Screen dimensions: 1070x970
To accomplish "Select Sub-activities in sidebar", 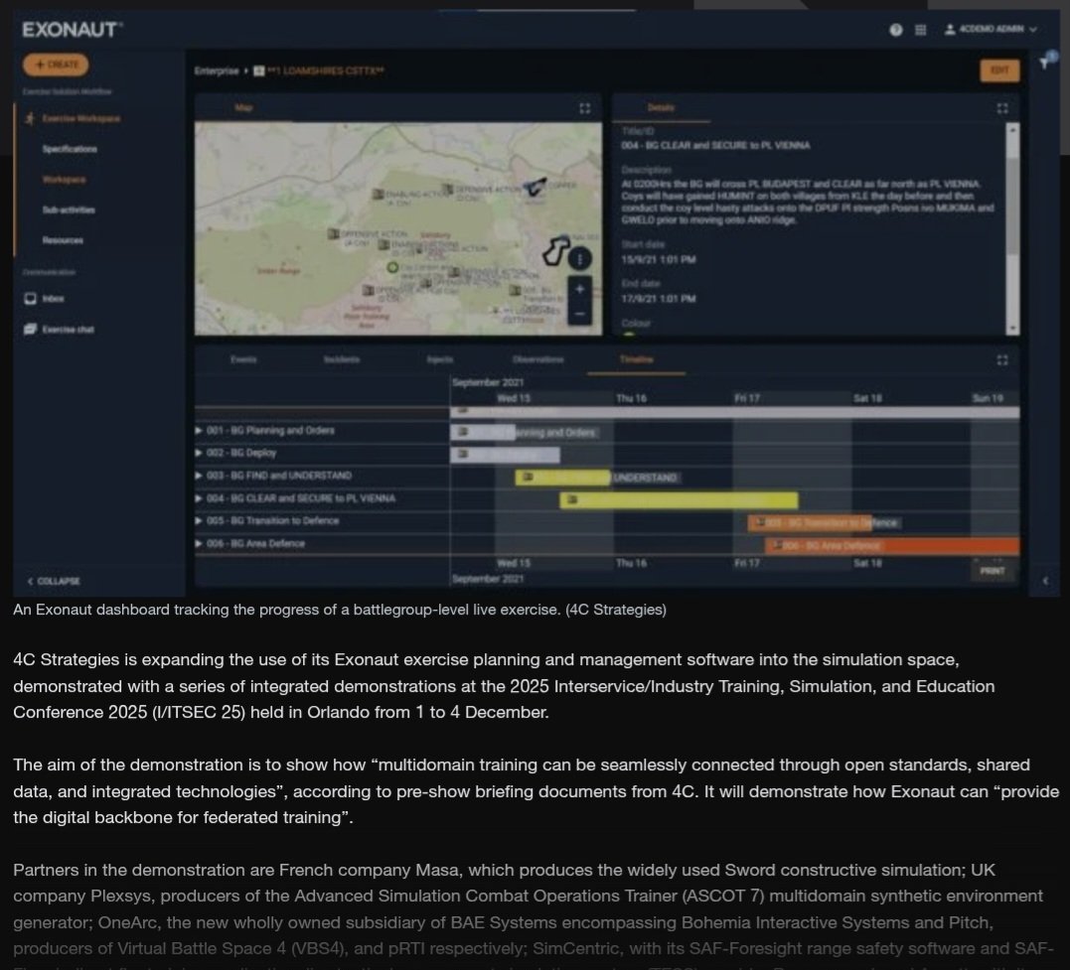I will tap(69, 209).
